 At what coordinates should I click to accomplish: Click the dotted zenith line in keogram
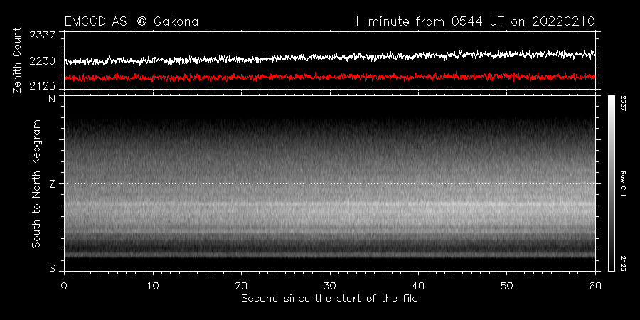coord(330,183)
